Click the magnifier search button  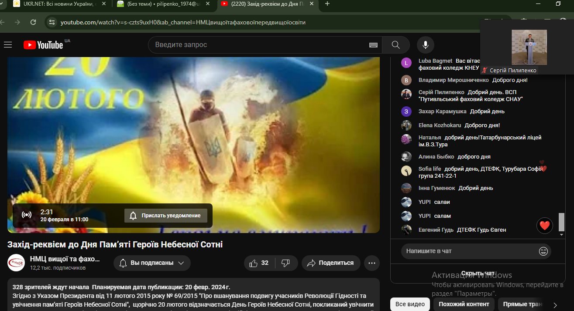tap(395, 45)
